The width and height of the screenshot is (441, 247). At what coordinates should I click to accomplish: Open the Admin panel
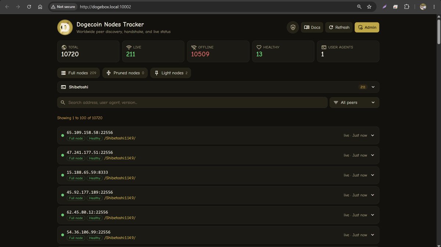[x=367, y=28]
